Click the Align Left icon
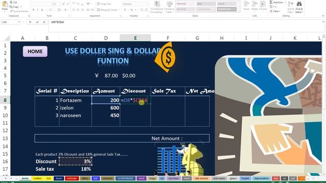Screen dimensions: 326x183 74,10
